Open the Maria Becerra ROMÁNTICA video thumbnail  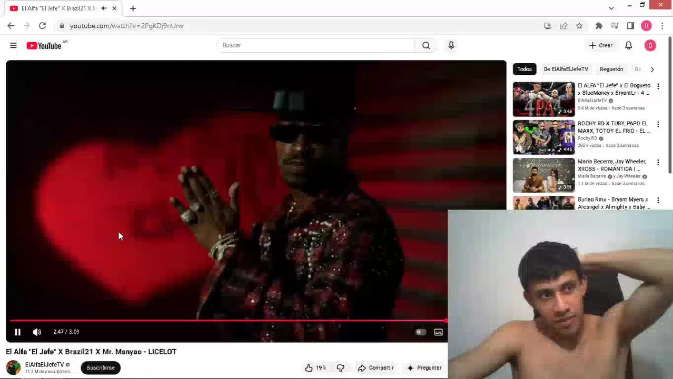[x=543, y=175]
